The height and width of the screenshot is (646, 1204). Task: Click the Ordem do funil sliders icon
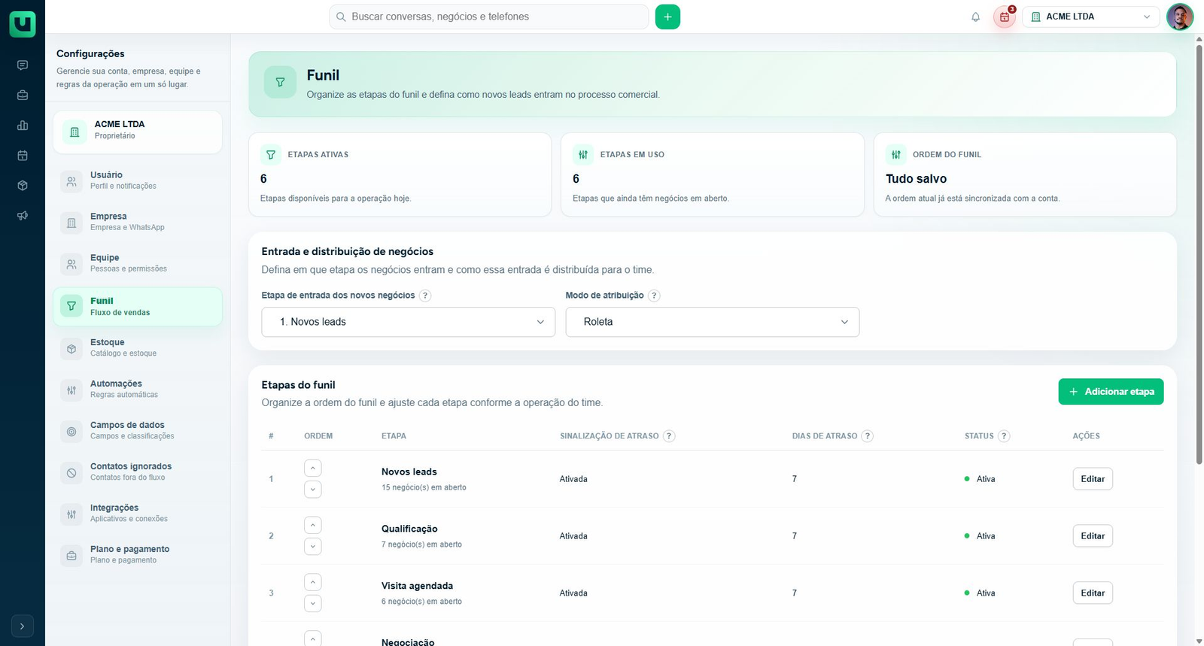click(x=895, y=154)
